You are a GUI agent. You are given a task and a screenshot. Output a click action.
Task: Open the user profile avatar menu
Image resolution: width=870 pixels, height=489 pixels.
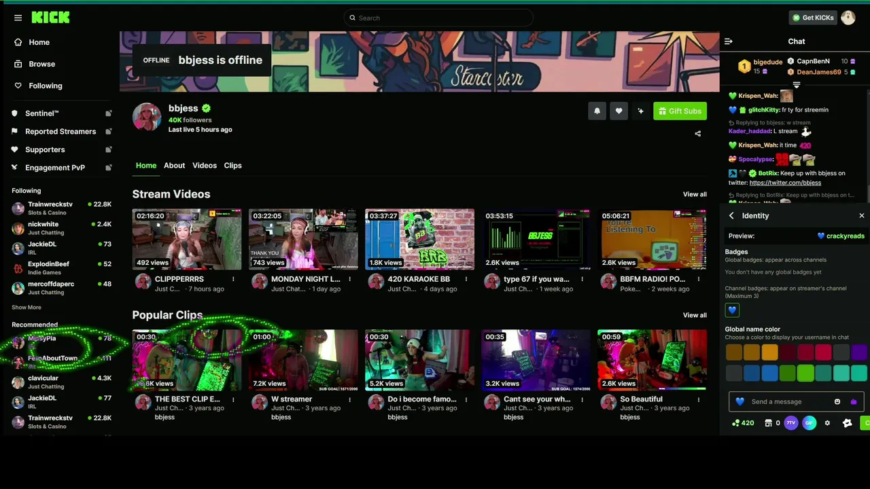click(x=848, y=18)
